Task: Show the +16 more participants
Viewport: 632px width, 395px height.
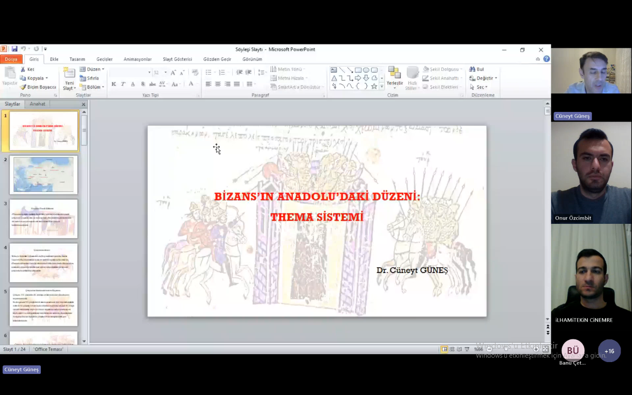Action: pos(609,351)
